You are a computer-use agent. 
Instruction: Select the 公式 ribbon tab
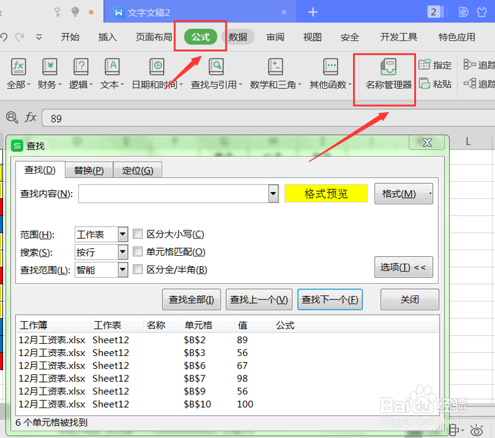pyautogui.click(x=200, y=37)
